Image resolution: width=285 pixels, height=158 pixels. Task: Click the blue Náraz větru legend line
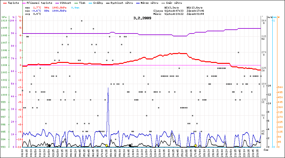(x=133, y=3)
